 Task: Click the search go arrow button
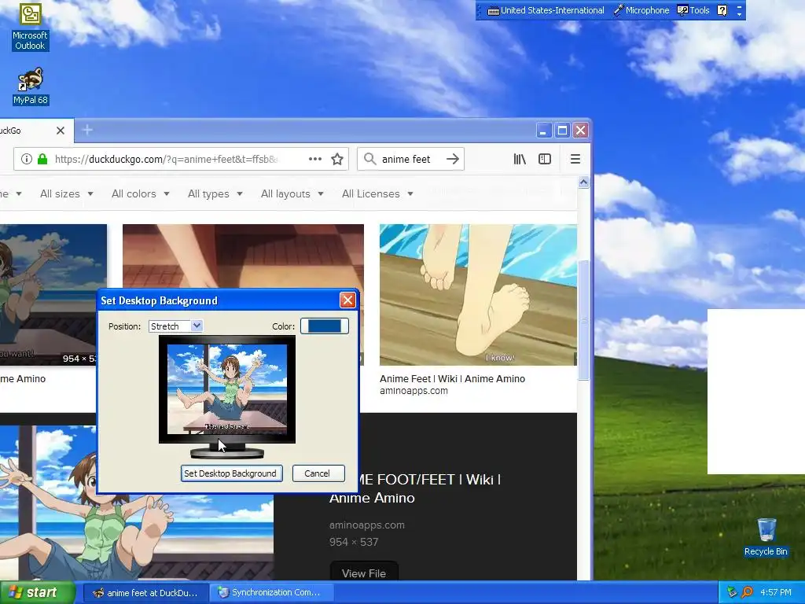tap(452, 159)
